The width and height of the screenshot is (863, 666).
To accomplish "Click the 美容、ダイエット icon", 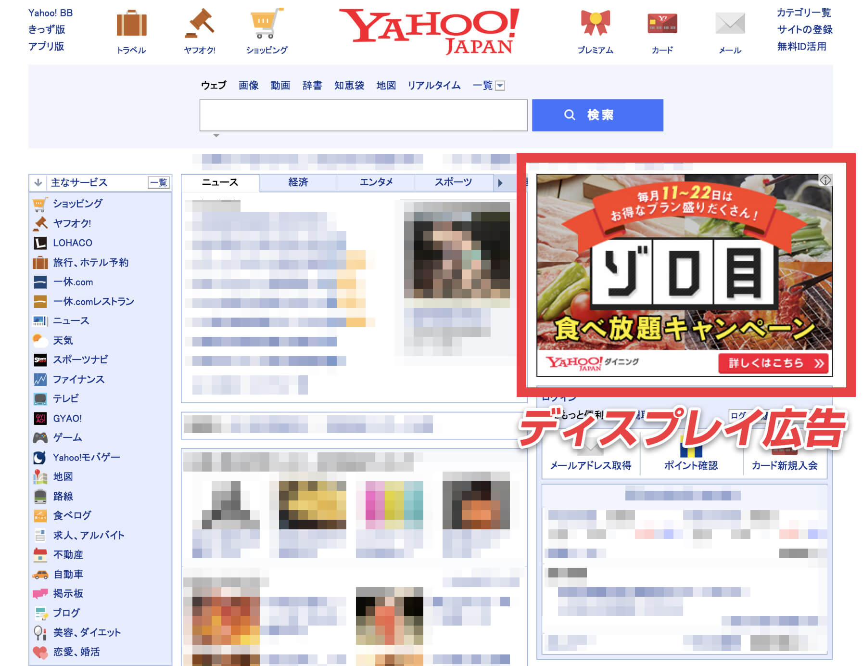I will [40, 632].
